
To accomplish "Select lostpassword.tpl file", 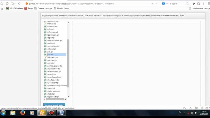I will point(54,41).
